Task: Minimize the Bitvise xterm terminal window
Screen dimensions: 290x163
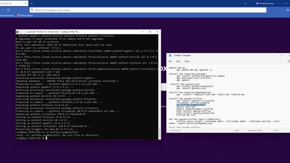Action: (143, 32)
